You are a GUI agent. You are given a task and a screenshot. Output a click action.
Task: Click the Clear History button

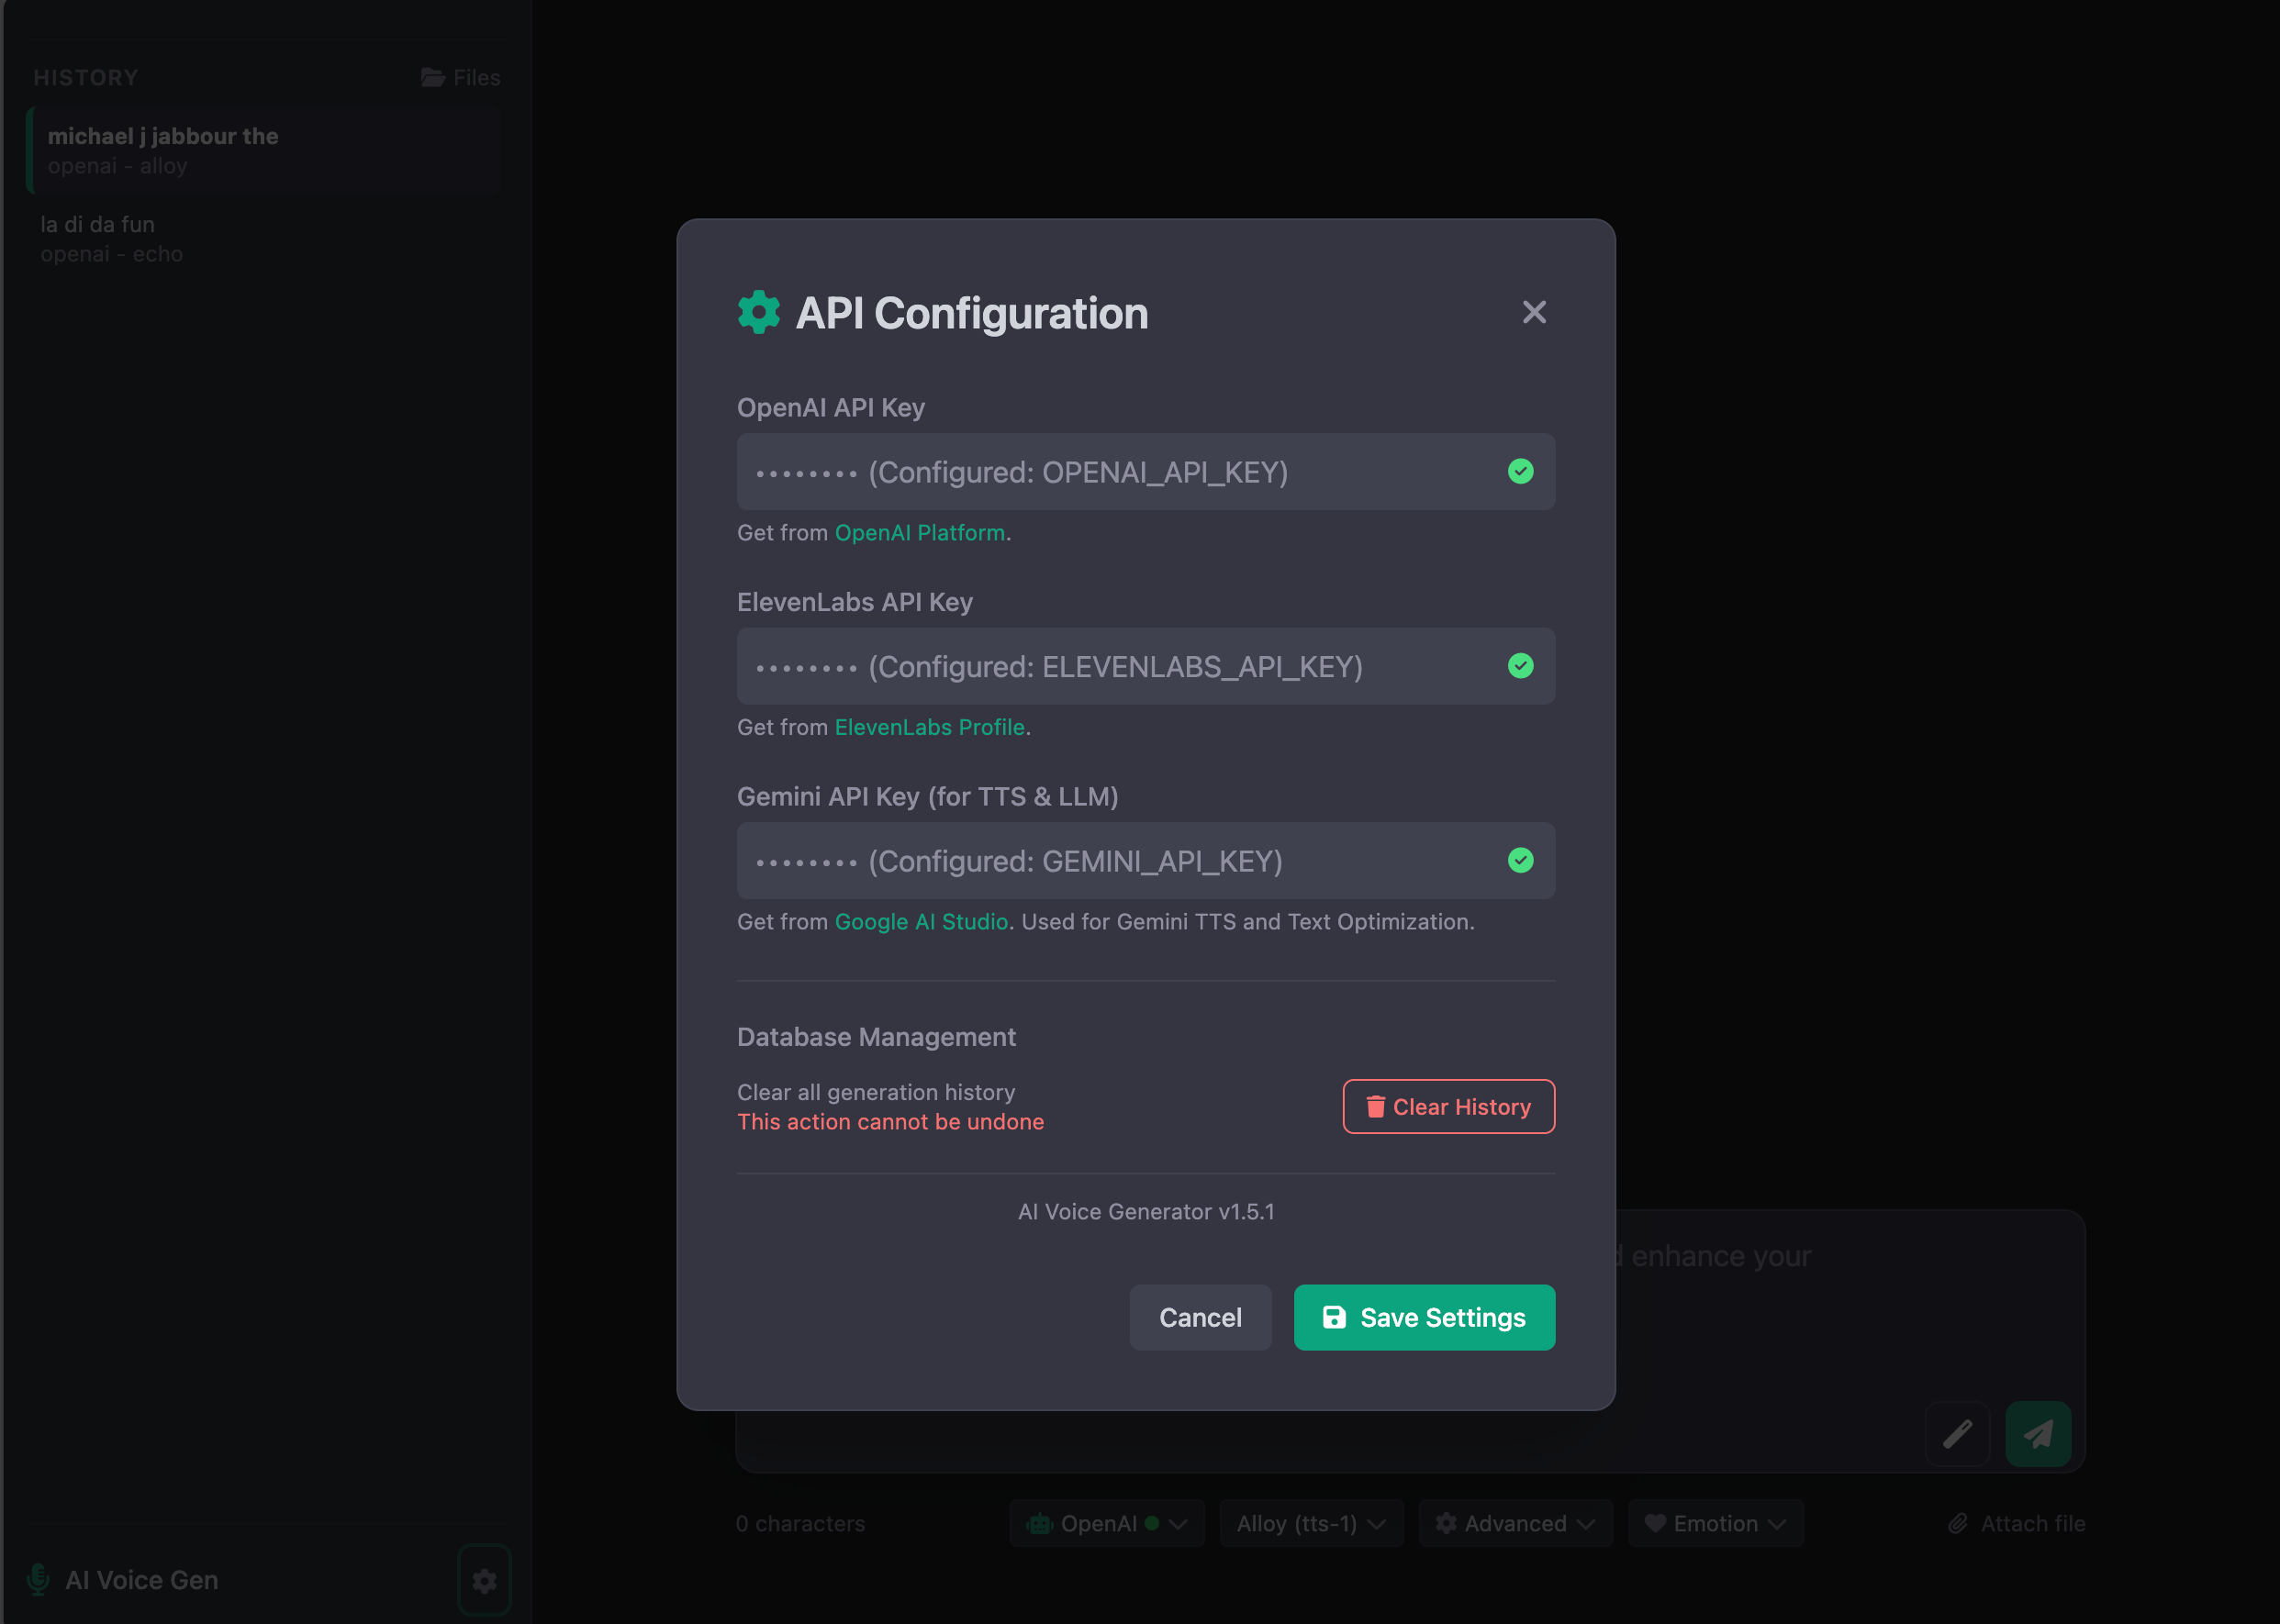1447,1106
